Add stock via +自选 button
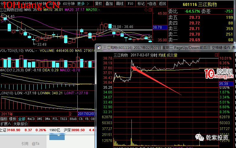The width and height of the screenshot is (236, 148). (152, 4)
